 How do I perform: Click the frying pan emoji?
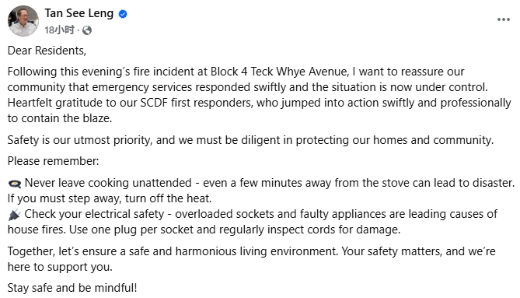[15, 183]
